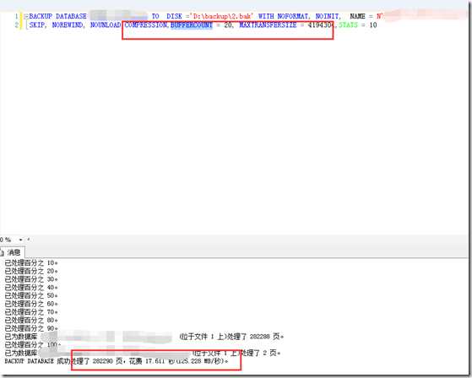The width and height of the screenshot is (472, 378).
Task: Click the path string 'D:\backup\2.bak'
Action: click(x=222, y=16)
